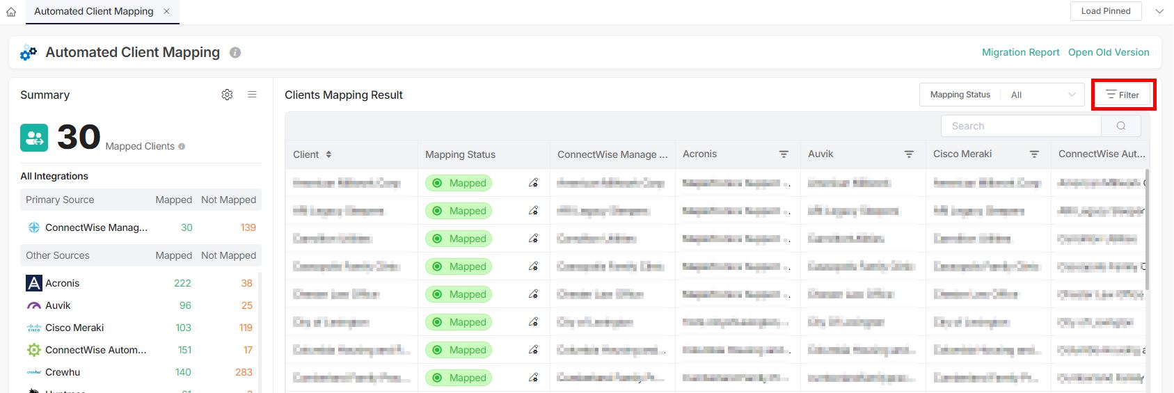This screenshot has width=1174, height=393.
Task: Close the Automated Client Mapping tab
Action: (x=166, y=11)
